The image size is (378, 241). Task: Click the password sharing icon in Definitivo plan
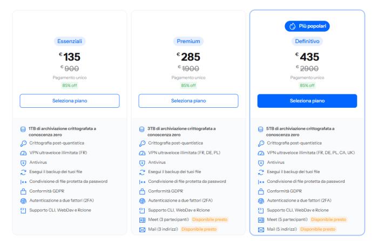(x=261, y=182)
